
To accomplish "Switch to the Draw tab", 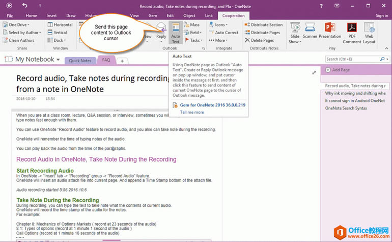I will (71, 15).
